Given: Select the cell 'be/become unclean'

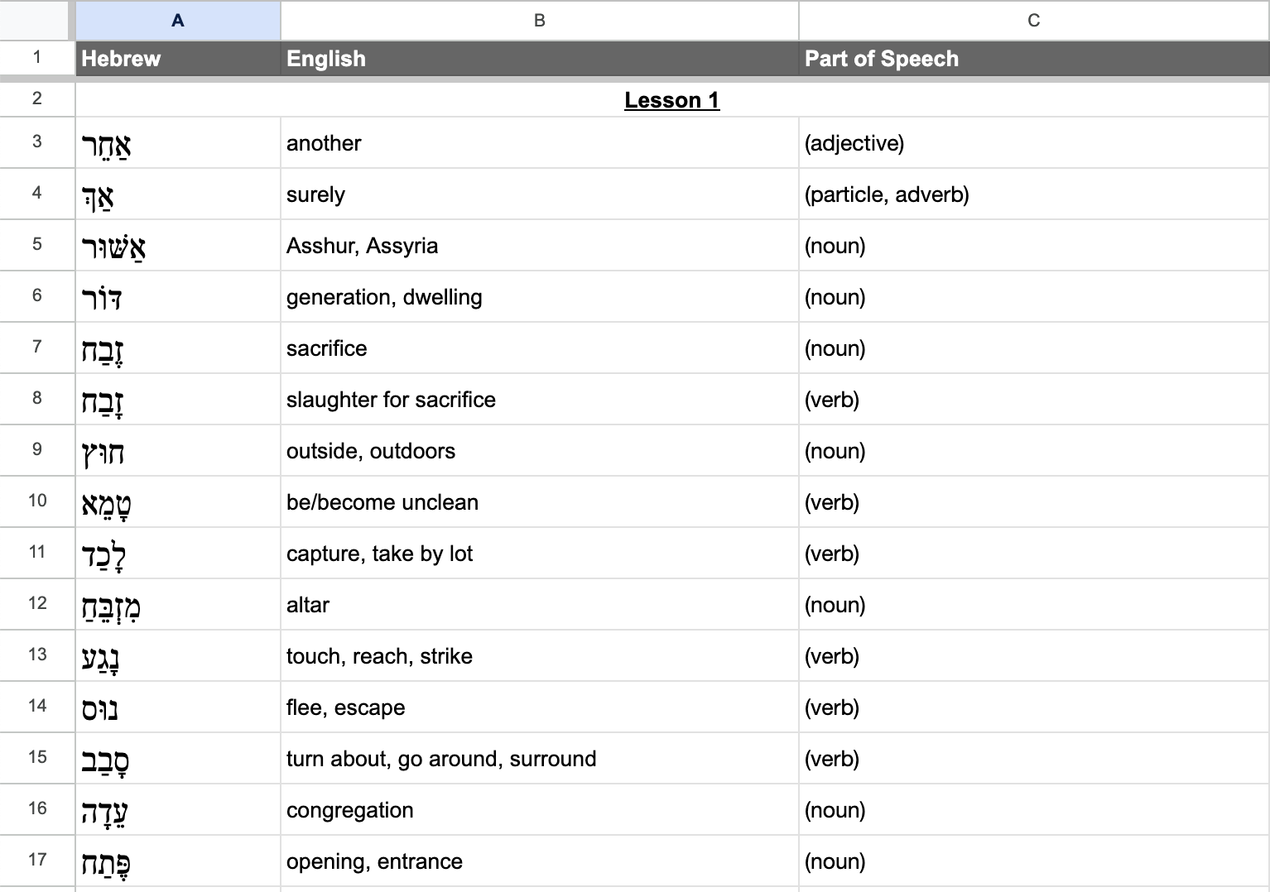Looking at the screenshot, I should click(x=540, y=502).
